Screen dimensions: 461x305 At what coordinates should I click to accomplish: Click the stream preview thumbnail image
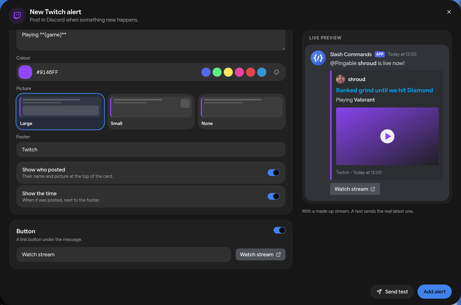click(x=387, y=136)
